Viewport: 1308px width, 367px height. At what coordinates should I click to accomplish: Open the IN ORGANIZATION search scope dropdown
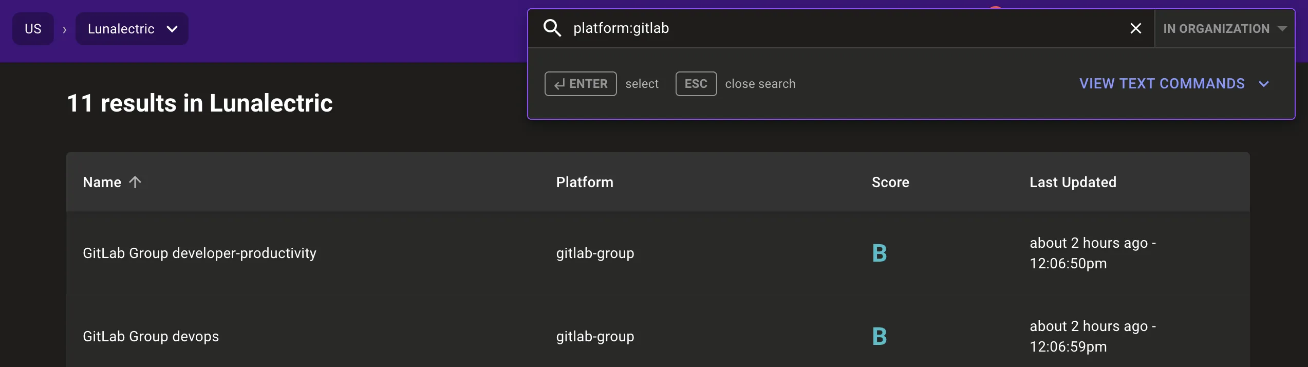[1224, 28]
